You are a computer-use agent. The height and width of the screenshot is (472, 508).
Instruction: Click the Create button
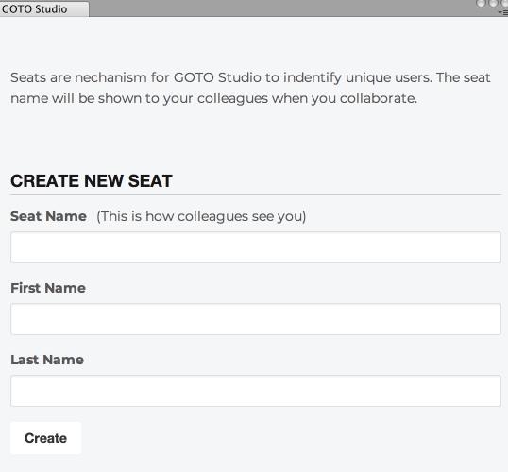point(45,438)
